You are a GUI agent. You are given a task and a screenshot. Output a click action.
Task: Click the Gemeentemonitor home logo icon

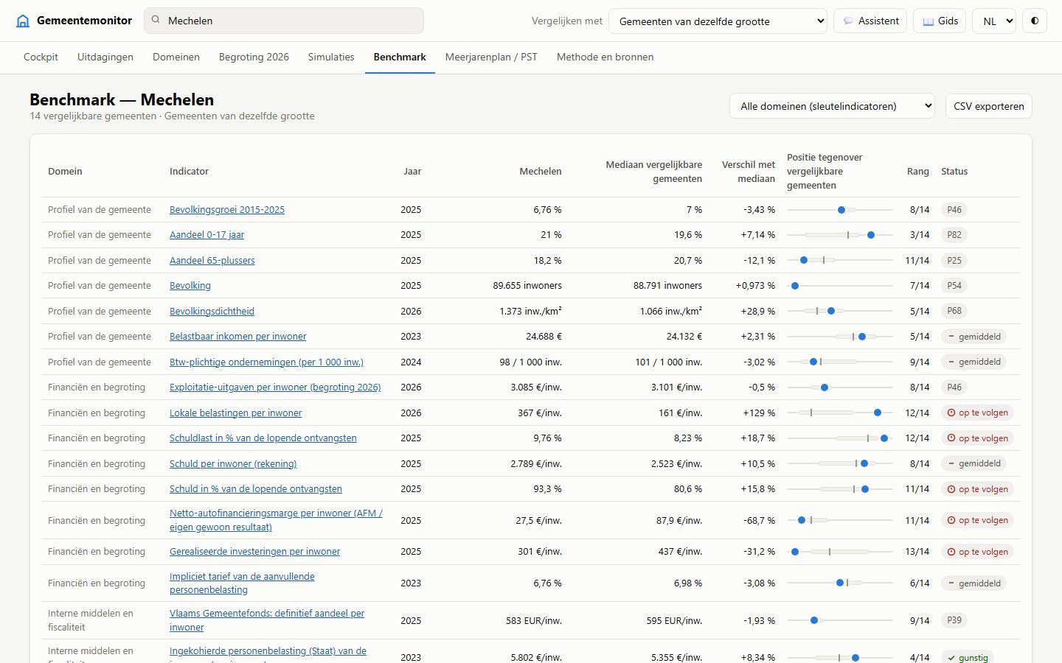click(x=23, y=21)
